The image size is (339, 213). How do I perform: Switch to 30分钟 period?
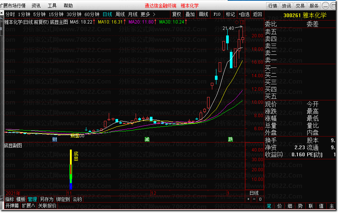[x=74, y=15]
